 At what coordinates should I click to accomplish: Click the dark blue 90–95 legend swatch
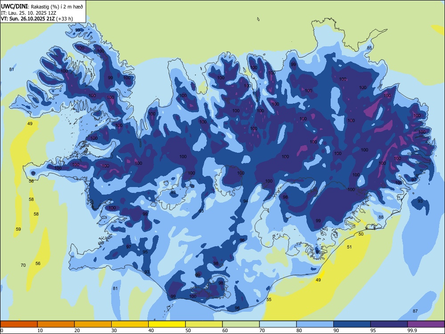click(x=352, y=324)
